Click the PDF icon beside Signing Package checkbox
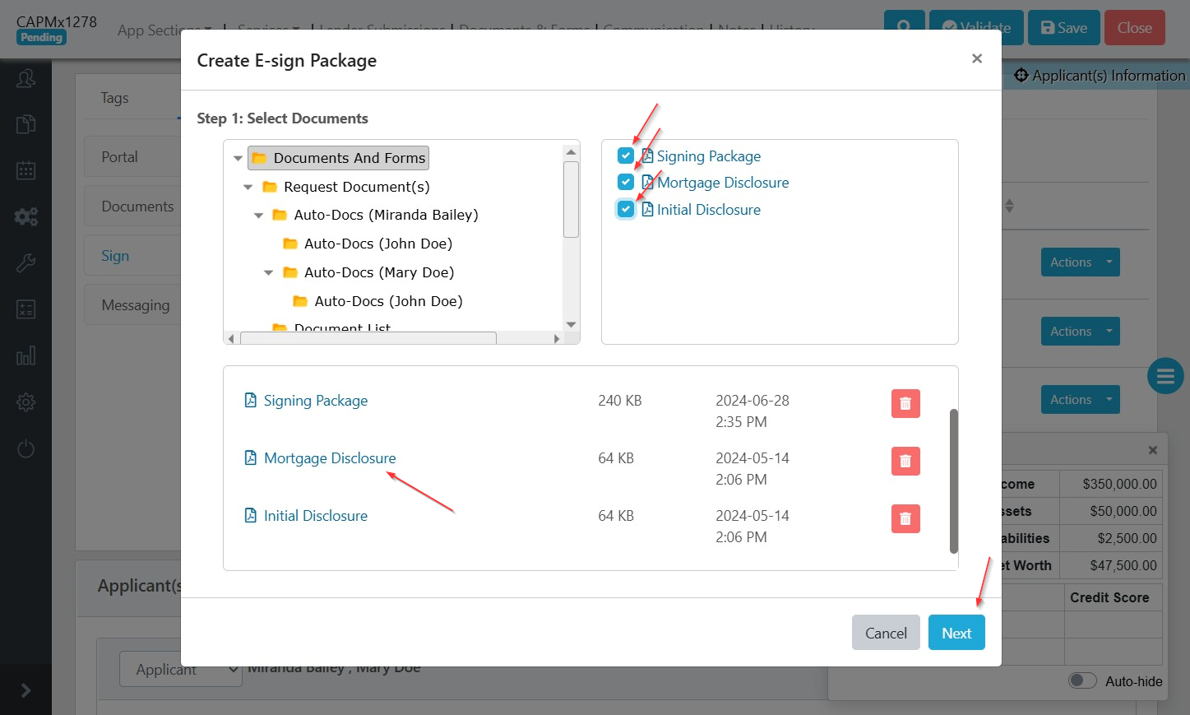The width and height of the screenshot is (1190, 715). tap(648, 156)
